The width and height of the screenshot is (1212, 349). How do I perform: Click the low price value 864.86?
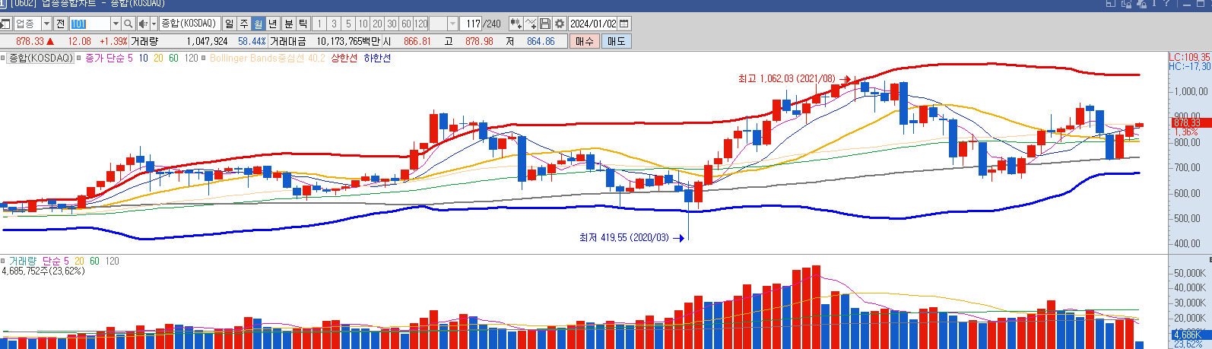(x=541, y=41)
